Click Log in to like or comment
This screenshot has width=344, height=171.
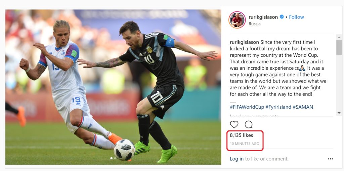coord(237,159)
